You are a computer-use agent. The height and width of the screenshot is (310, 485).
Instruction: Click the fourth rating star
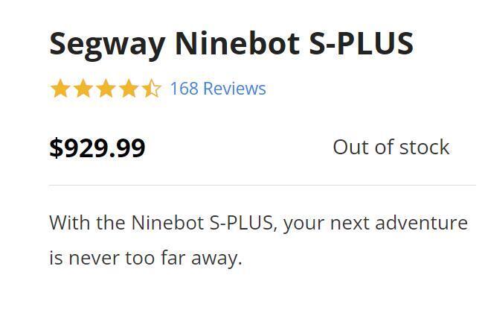click(129, 89)
